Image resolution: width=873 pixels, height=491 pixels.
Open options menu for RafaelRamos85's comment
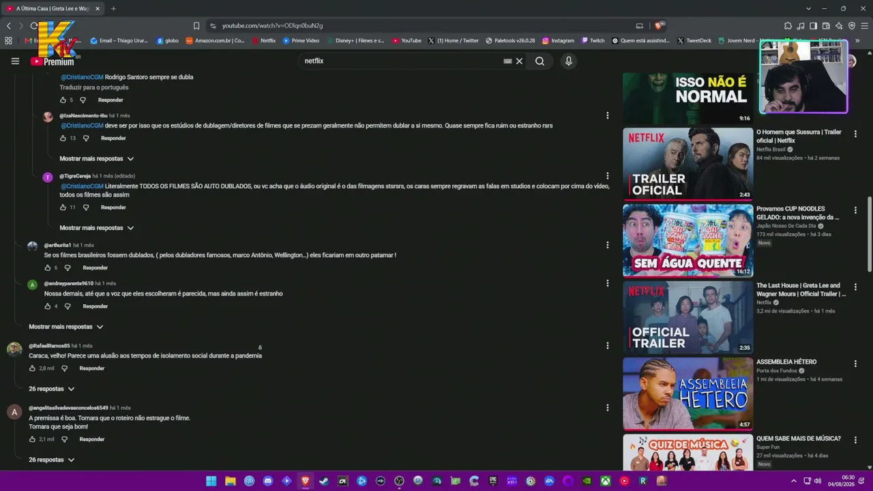[x=607, y=346]
